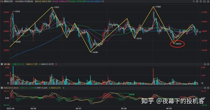Viewport: 210px width, 110px height.
Task: Click the MA10:16813.50 indicator value
Action: tap(43, 1)
